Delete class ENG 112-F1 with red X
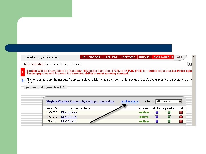206x154 pixels. point(181,121)
